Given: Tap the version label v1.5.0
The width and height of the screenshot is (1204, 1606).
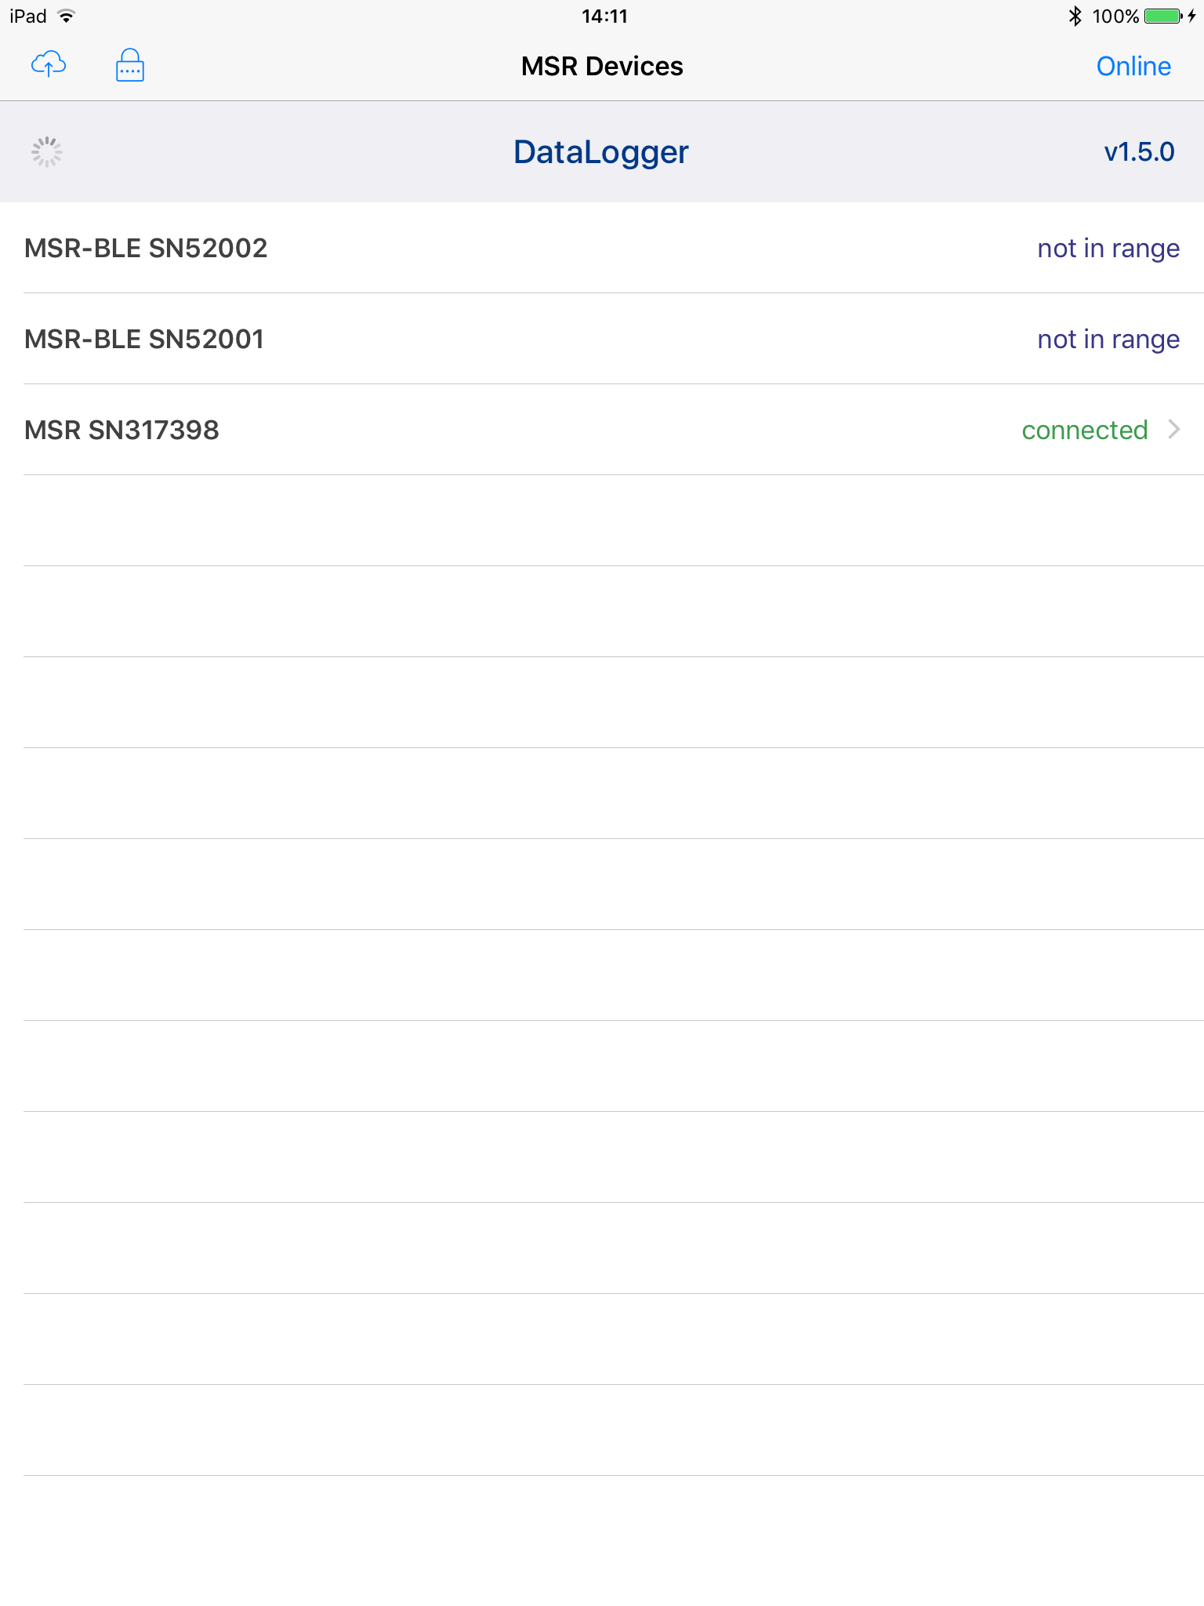Looking at the screenshot, I should (x=1139, y=151).
